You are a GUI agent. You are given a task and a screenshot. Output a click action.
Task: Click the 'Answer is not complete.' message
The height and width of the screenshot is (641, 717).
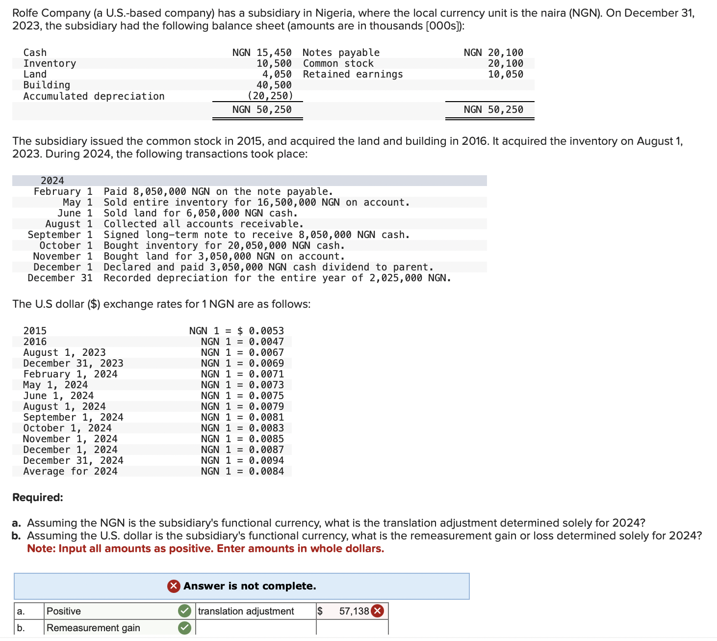(250, 586)
